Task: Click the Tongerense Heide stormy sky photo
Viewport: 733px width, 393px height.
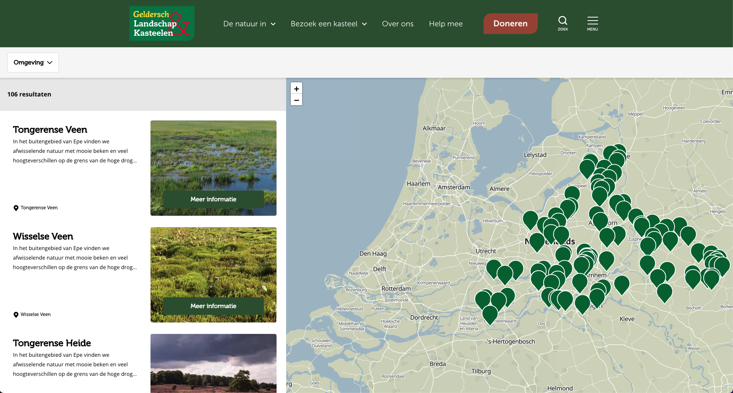Action: (x=214, y=363)
